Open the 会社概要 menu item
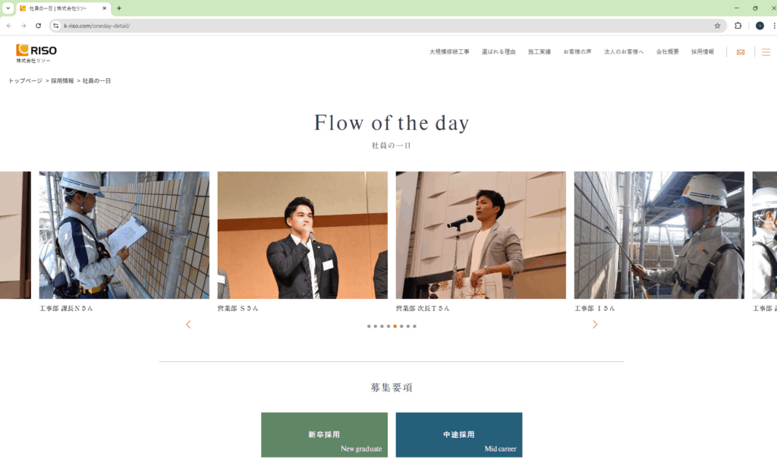The image size is (777, 459). tap(668, 52)
